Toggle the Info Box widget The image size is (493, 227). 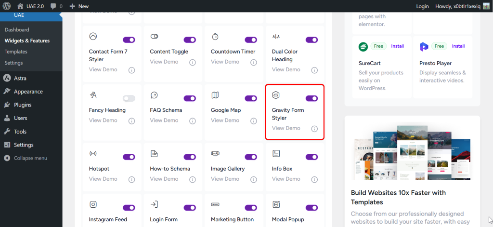coord(312,157)
